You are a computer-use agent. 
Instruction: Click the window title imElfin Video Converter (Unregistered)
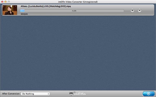[x=78, y=2]
